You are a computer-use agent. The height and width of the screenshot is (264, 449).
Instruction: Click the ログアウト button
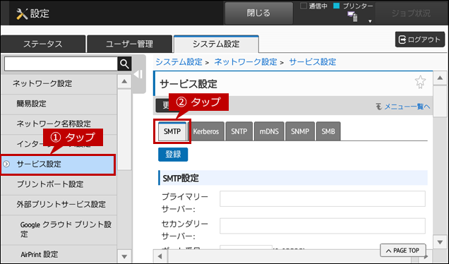click(420, 40)
